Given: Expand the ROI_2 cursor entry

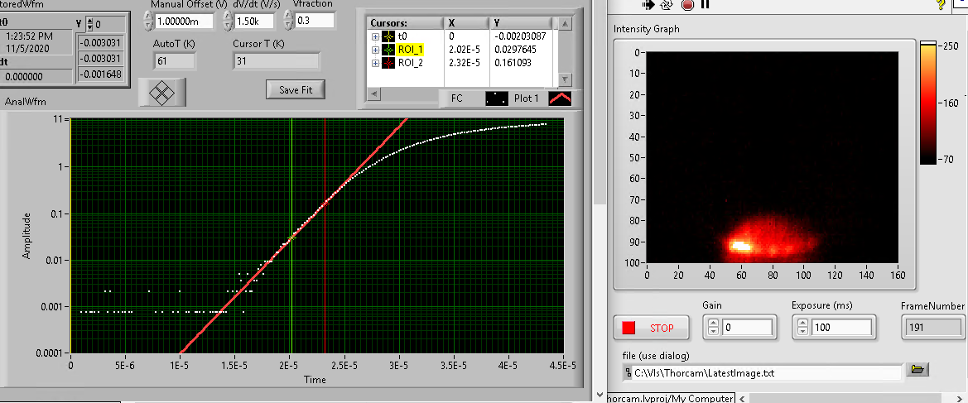Looking at the screenshot, I should (x=376, y=63).
